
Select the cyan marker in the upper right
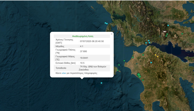pos(168,25)
